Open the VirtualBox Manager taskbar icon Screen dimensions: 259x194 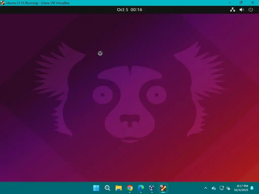[152, 188]
